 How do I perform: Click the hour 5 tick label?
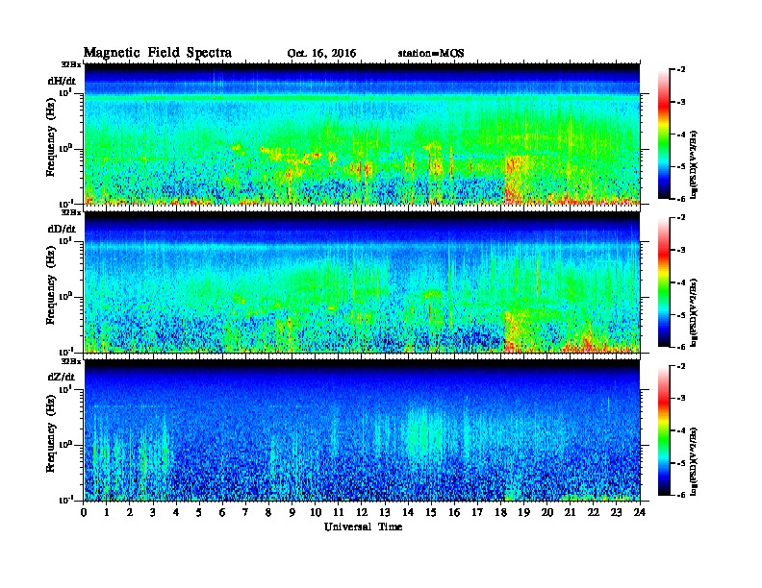[x=199, y=512]
